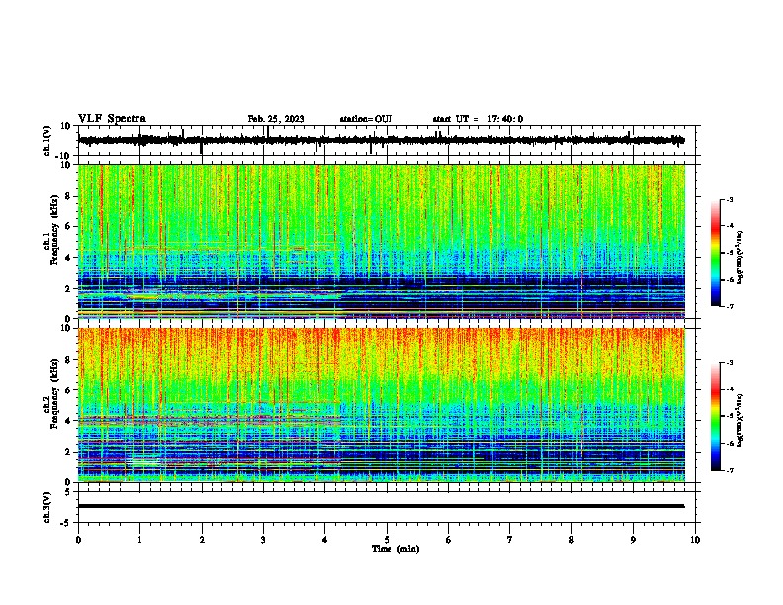Click the -3 tick on ch.1 colorbar
This screenshot has height=605, width=783.
729,199
